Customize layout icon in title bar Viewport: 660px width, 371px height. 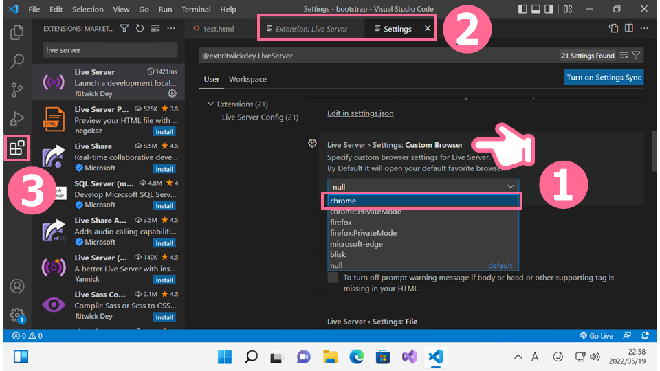point(568,9)
